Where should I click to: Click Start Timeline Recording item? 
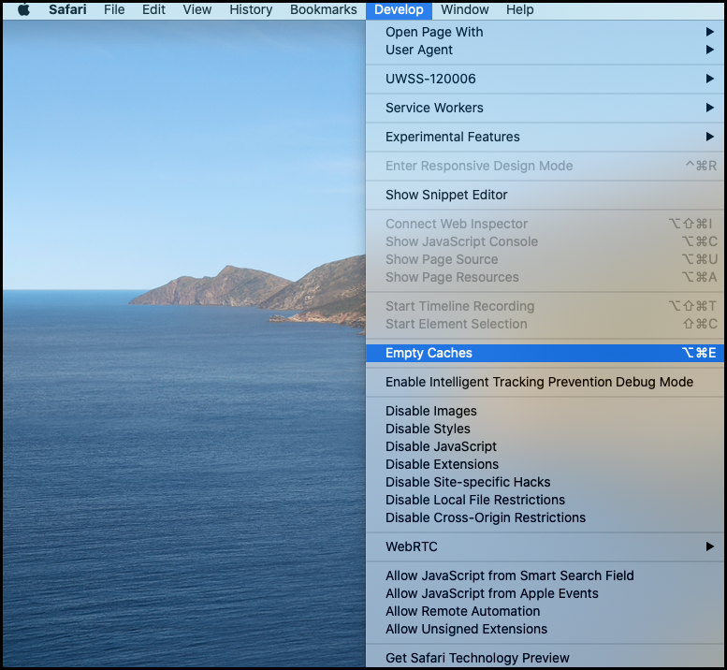click(546, 306)
